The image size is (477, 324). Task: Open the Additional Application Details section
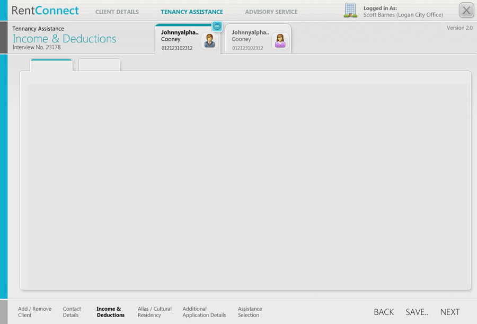click(204, 311)
